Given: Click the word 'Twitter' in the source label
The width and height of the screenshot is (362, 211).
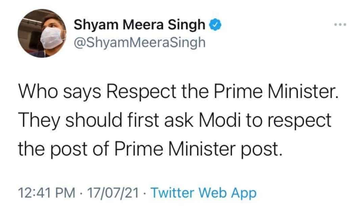Looking at the screenshot, I should pos(172,192).
